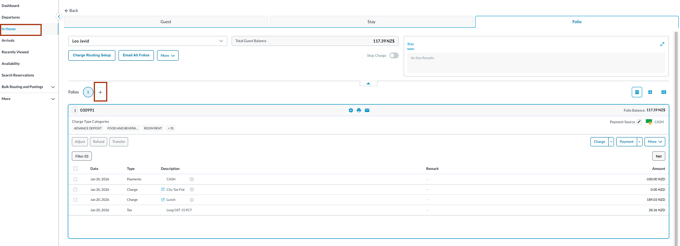Open folio 030991 settings gear icon
The image size is (680, 246).
click(x=351, y=110)
